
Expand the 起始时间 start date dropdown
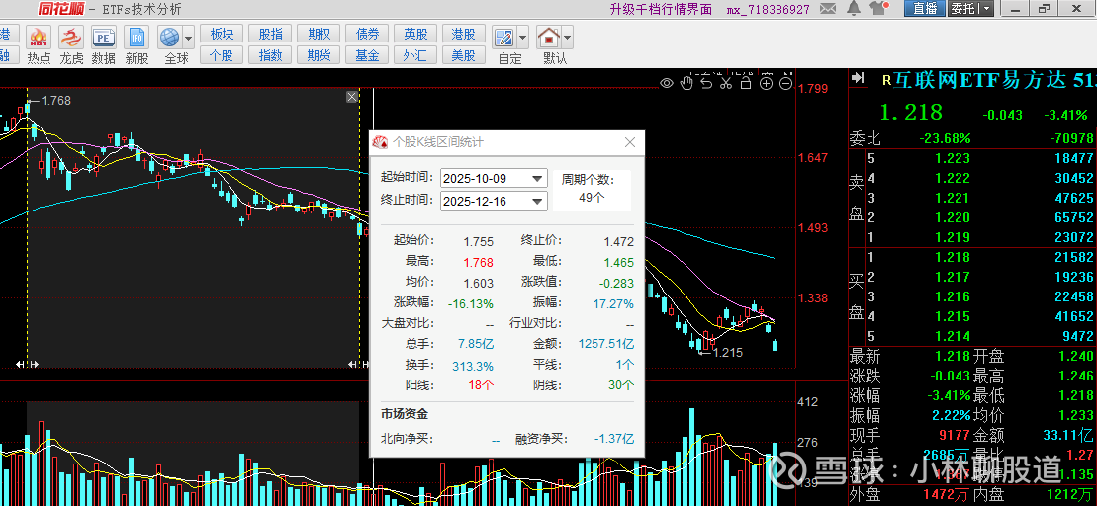tap(537, 179)
